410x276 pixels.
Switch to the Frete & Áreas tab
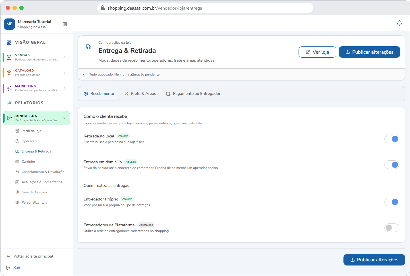[140, 94]
